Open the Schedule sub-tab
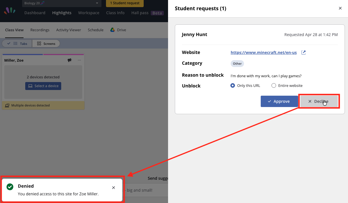 (96, 30)
